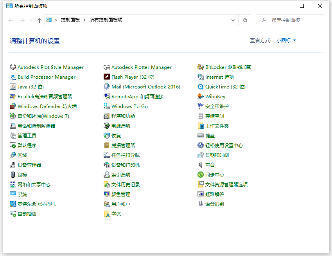Click the 备份和还原(Windows 7) icon
The image size is (332, 256).
(13, 116)
